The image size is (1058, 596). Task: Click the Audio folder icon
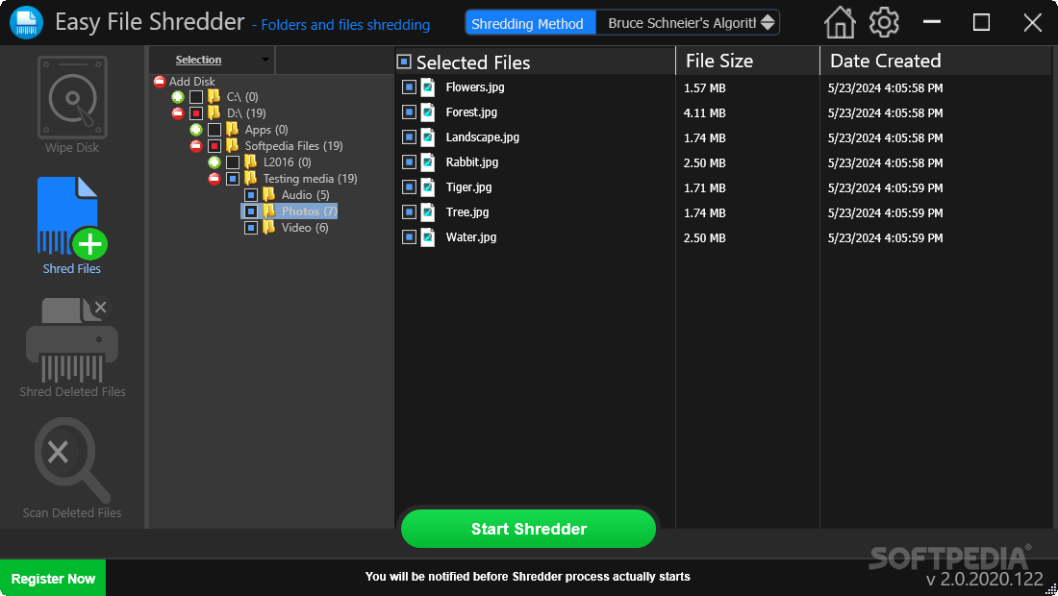point(268,195)
